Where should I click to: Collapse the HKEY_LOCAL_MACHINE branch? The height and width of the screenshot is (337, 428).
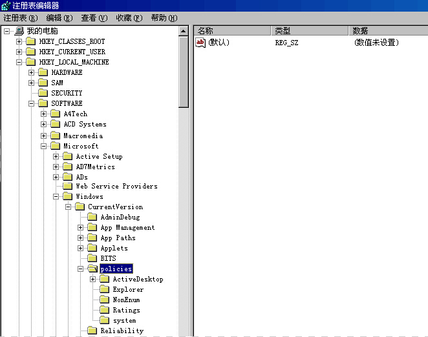click(x=19, y=62)
